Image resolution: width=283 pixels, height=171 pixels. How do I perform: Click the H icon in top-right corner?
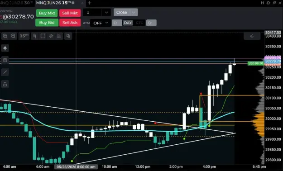(x=263, y=3)
